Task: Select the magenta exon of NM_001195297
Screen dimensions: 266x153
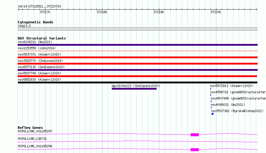Action: pyautogui.click(x=195, y=135)
